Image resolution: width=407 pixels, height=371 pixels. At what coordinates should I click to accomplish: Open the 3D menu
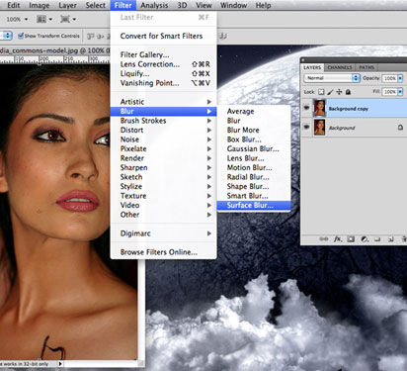tap(182, 5)
